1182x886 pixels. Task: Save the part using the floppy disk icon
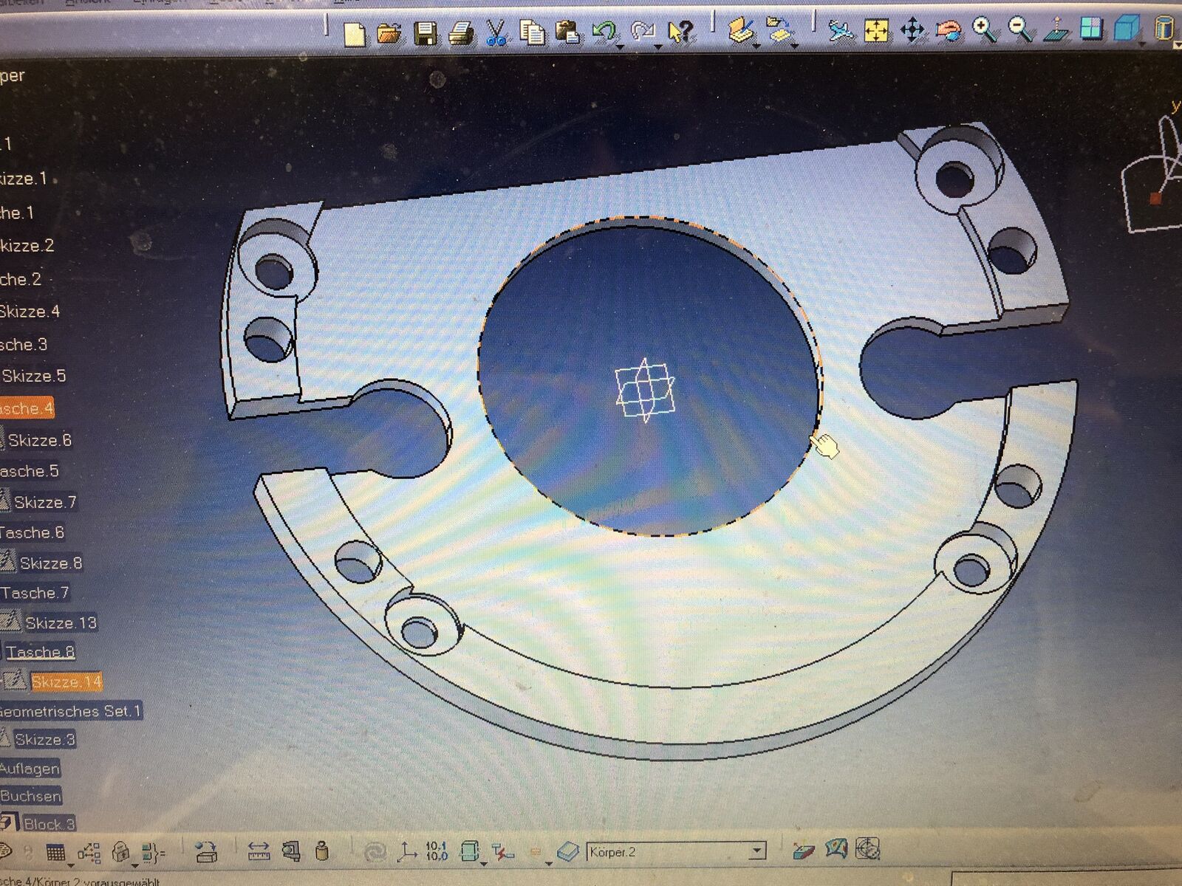pos(426,33)
